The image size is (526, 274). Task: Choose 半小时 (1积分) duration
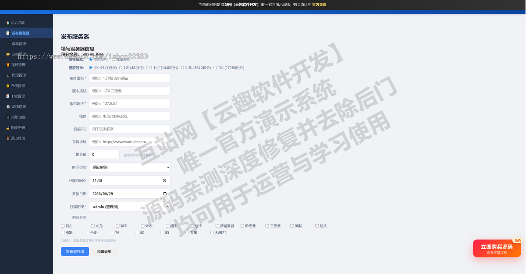(x=91, y=68)
